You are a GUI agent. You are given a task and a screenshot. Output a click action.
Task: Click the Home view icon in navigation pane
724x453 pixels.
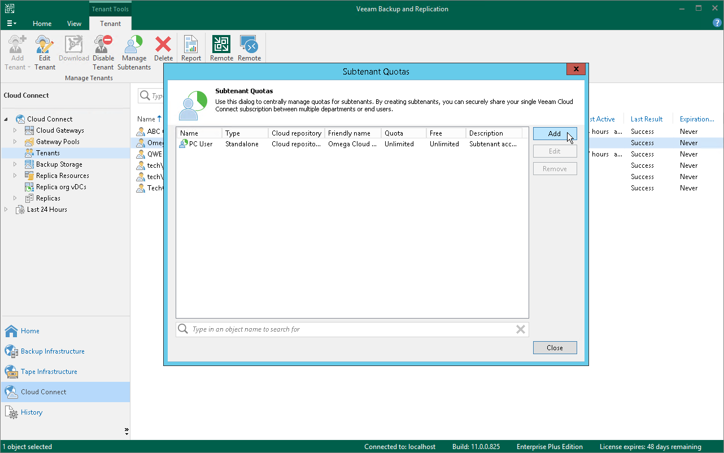point(11,331)
